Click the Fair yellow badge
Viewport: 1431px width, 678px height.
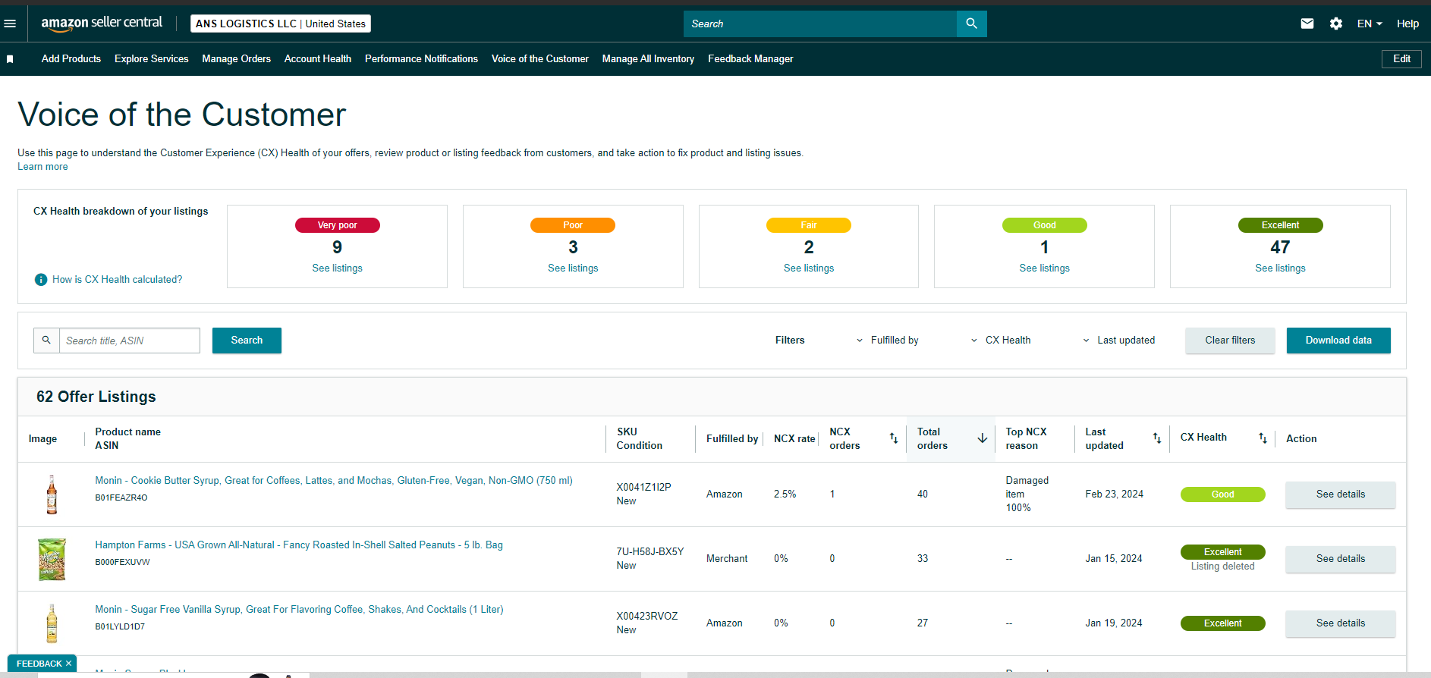(x=809, y=225)
